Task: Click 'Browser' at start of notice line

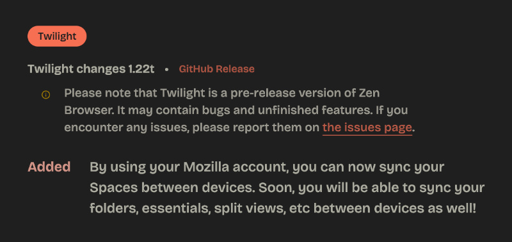Action: [x=88, y=110]
